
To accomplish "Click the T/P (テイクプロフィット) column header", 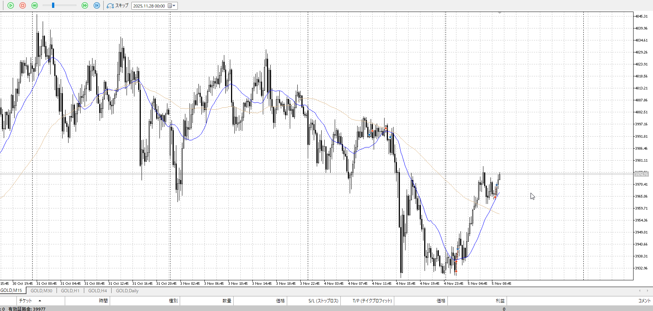I will 372,301.
